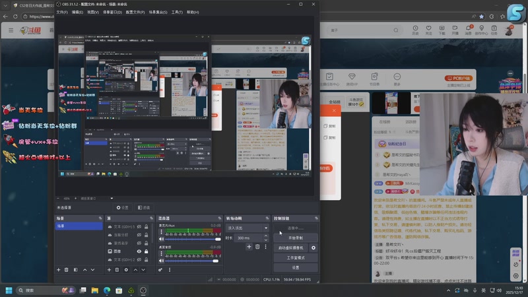Open 消息 notifications bell on Douyu

click(x=468, y=30)
